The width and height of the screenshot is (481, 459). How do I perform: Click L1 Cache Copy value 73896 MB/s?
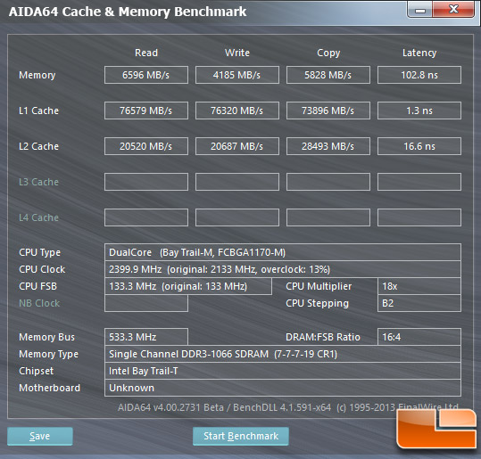328,111
